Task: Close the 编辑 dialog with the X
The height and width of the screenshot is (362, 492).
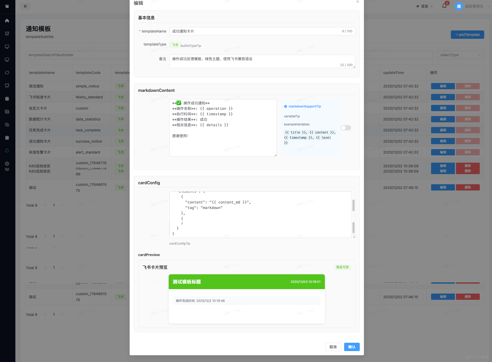Action: pyautogui.click(x=358, y=2)
